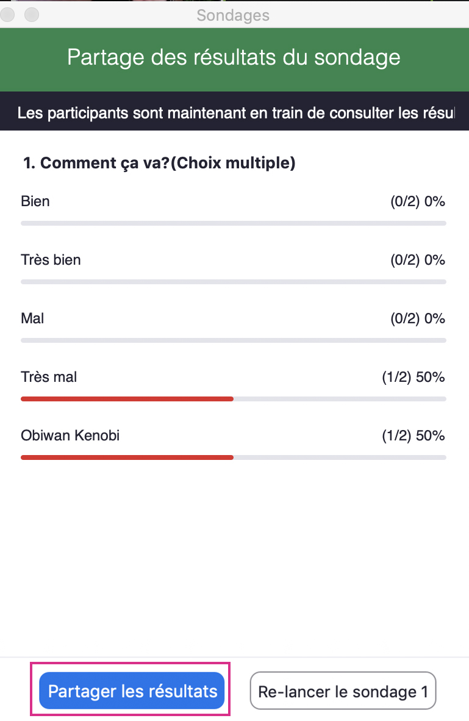Image resolution: width=469 pixels, height=721 pixels.
Task: Click the Très mal answer label
Action: (x=49, y=377)
